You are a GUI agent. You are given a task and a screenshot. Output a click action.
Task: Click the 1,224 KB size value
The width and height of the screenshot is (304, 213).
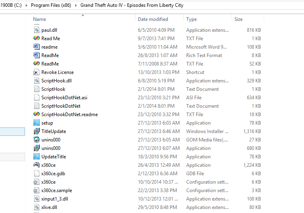[252, 165]
